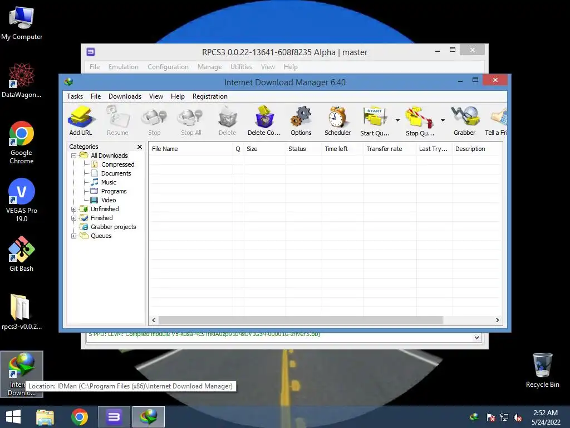
Task: Click the muted volume tray icon
Action: [x=518, y=417]
